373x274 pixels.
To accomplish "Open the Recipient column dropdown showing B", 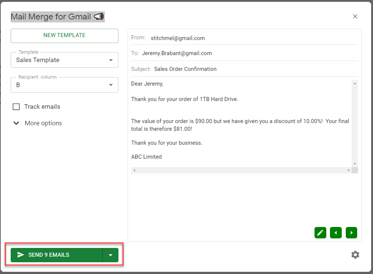I will pyautogui.click(x=111, y=84).
